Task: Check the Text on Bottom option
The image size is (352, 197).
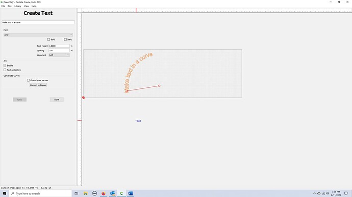Action: pos(5,70)
